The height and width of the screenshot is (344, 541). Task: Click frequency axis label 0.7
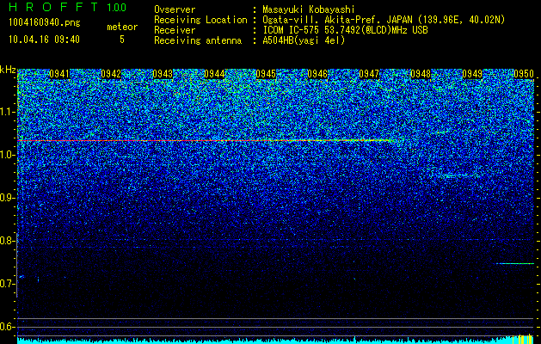(x=7, y=284)
